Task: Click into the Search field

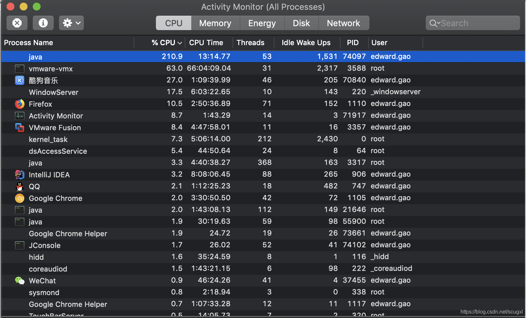Action: (473, 23)
